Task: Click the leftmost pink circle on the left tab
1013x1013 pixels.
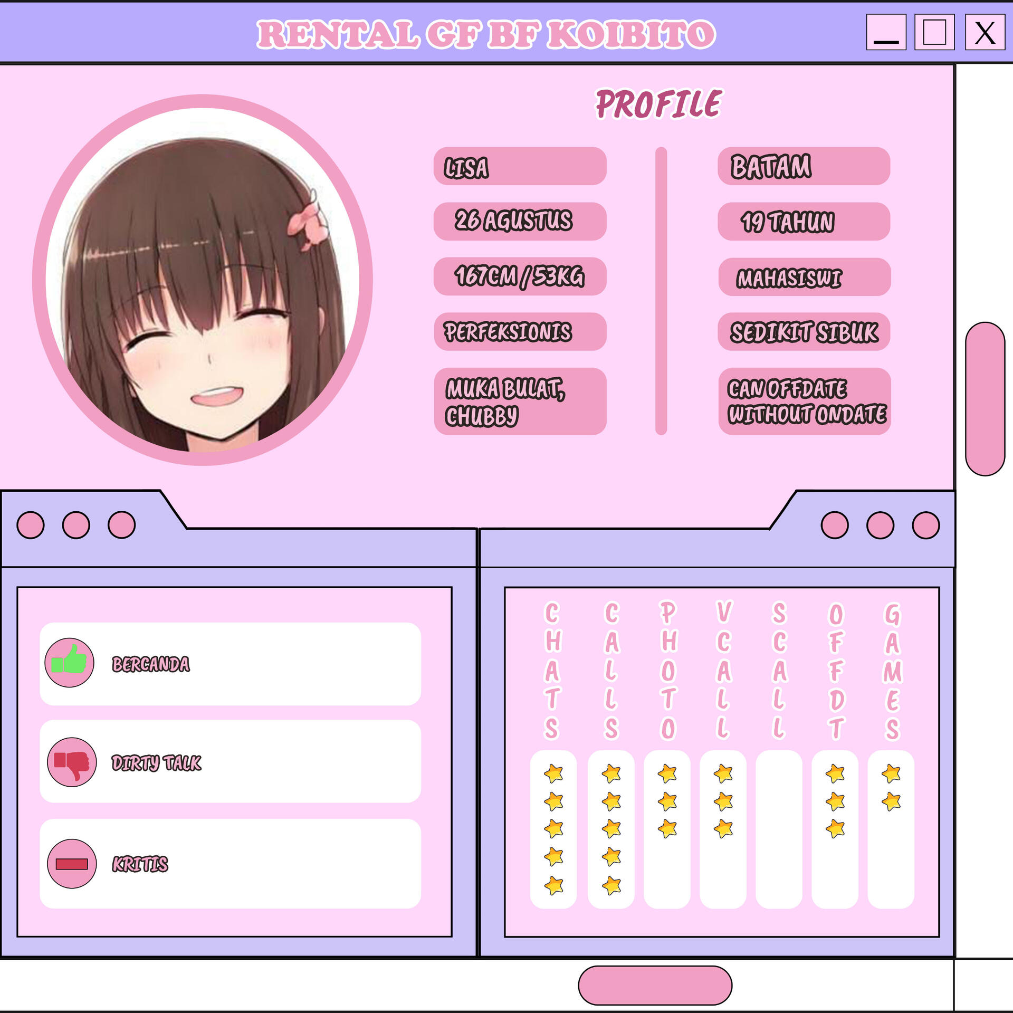Action: click(x=31, y=525)
